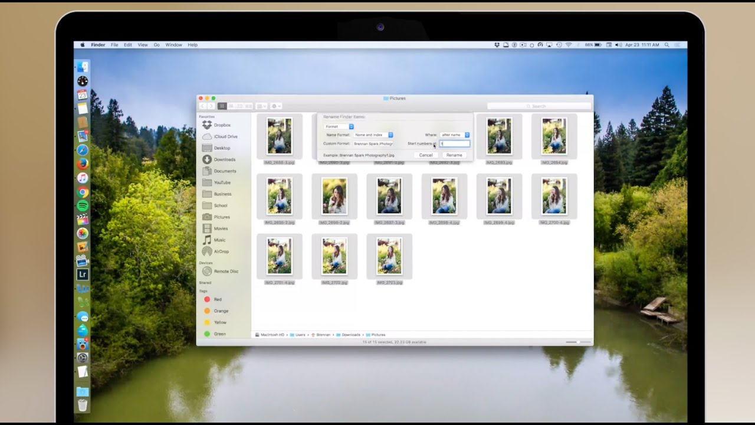This screenshot has width=755, height=425.
Task: Open the Apple menu
Action: coord(83,45)
